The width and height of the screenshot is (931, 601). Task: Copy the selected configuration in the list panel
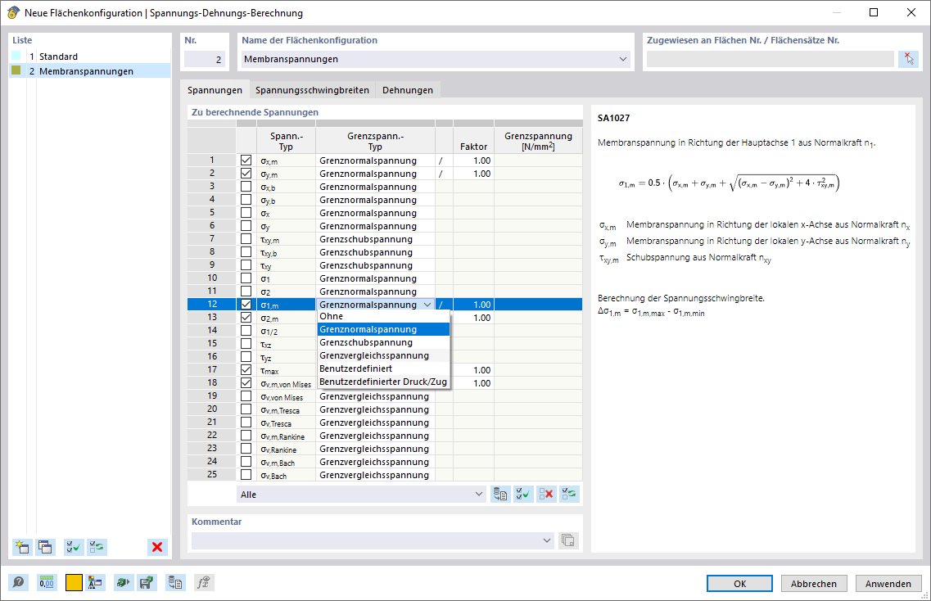pos(45,547)
